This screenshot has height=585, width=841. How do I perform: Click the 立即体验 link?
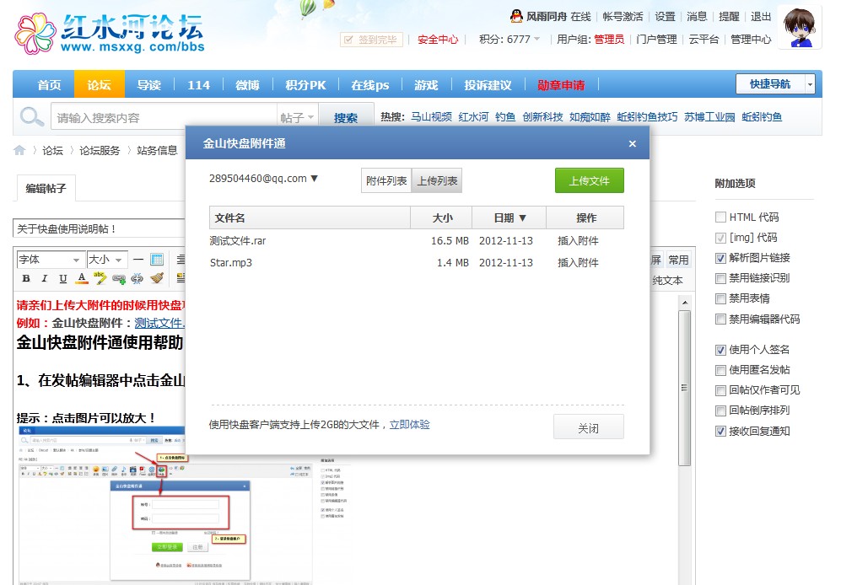(x=409, y=425)
